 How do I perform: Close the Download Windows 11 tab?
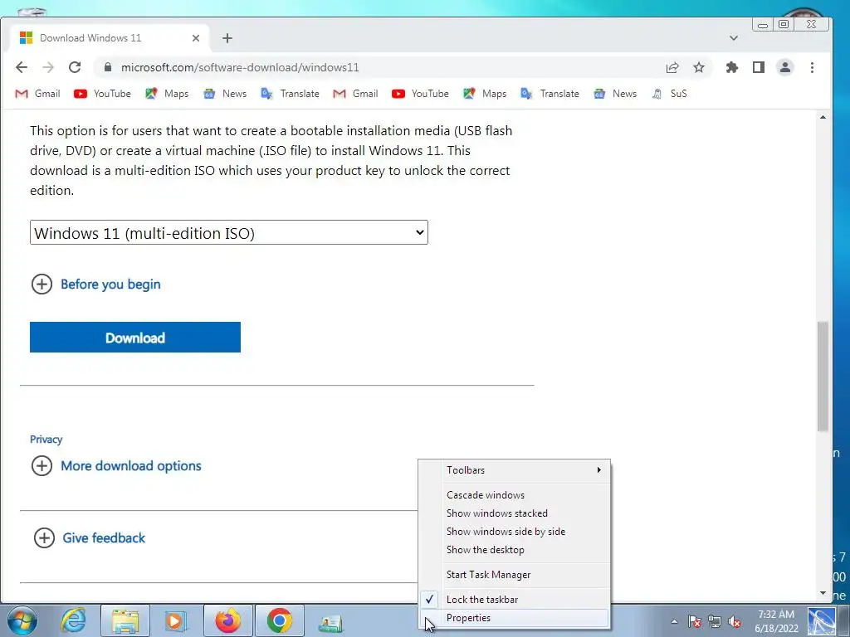[196, 38]
